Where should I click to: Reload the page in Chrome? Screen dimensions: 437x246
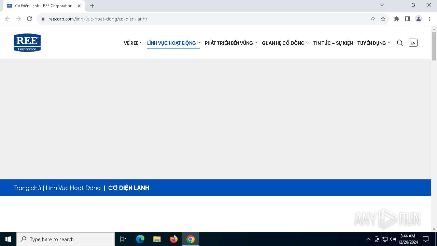(29, 19)
